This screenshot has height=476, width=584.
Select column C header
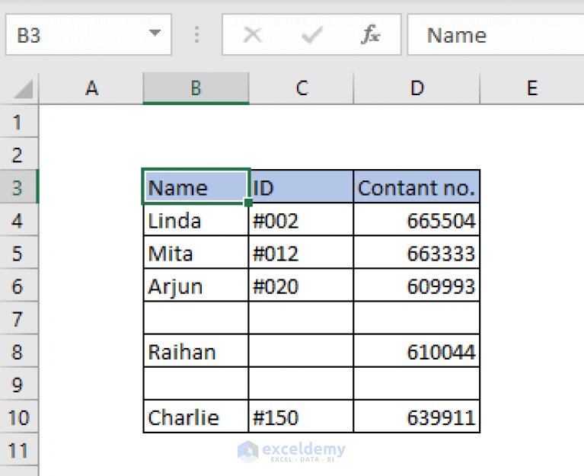coord(302,88)
